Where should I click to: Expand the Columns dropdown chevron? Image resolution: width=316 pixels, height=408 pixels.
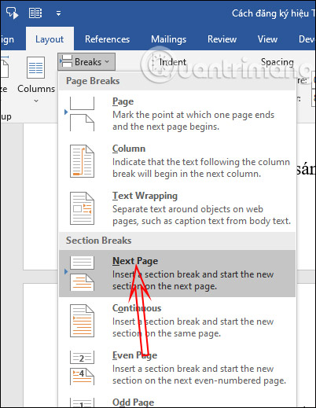36,101
